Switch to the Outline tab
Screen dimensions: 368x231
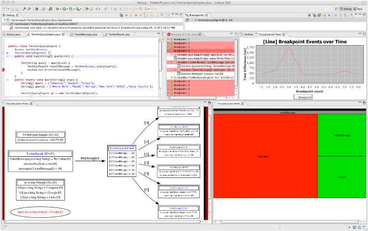pos(246,34)
